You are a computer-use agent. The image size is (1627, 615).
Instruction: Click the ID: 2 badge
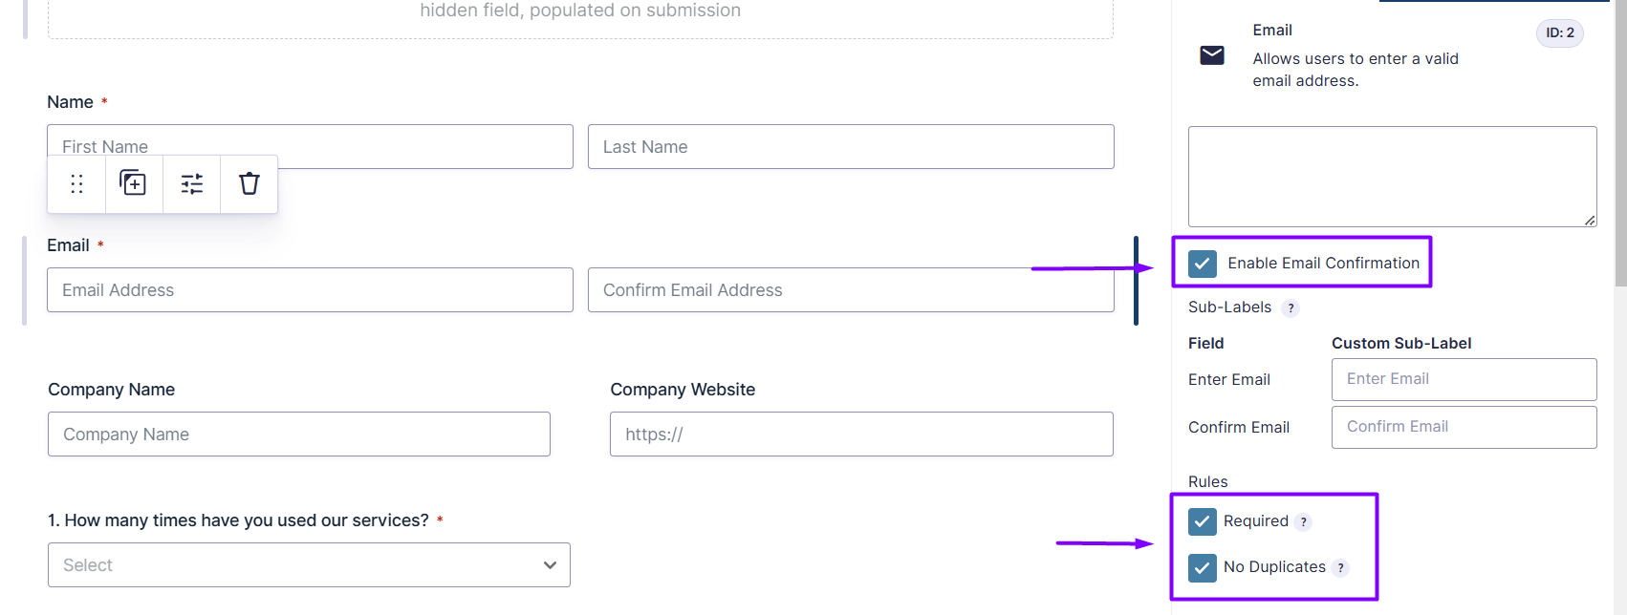click(1559, 32)
